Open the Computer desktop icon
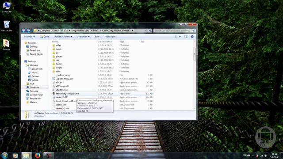Screen dimensions: 283x159 coord(7,7)
